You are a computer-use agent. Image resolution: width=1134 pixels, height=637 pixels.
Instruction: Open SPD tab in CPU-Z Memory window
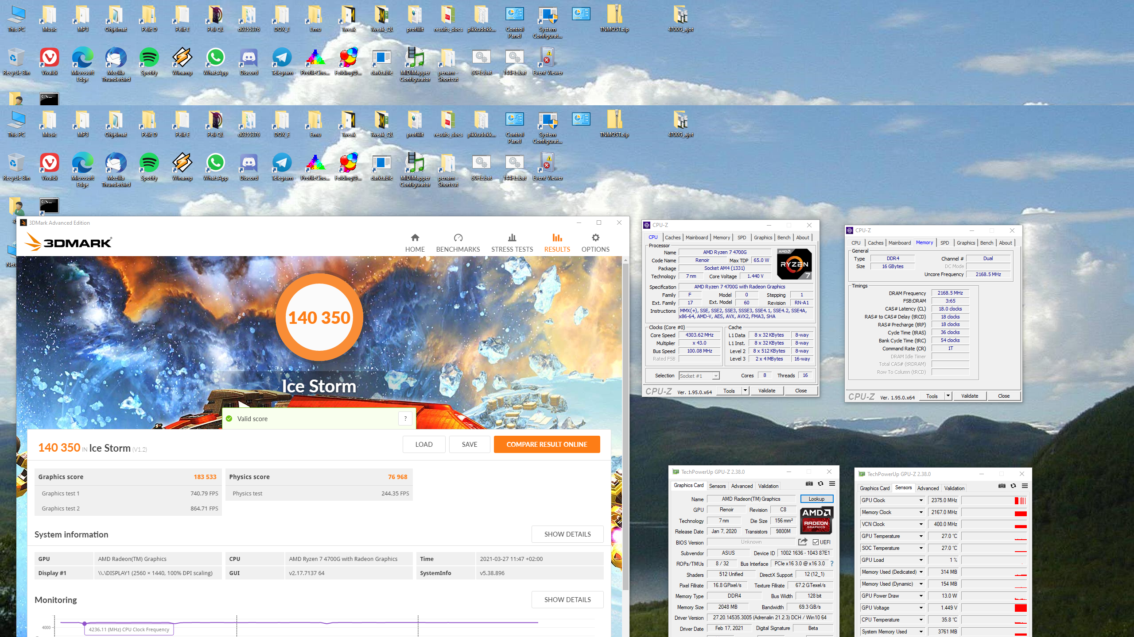pyautogui.click(x=944, y=243)
